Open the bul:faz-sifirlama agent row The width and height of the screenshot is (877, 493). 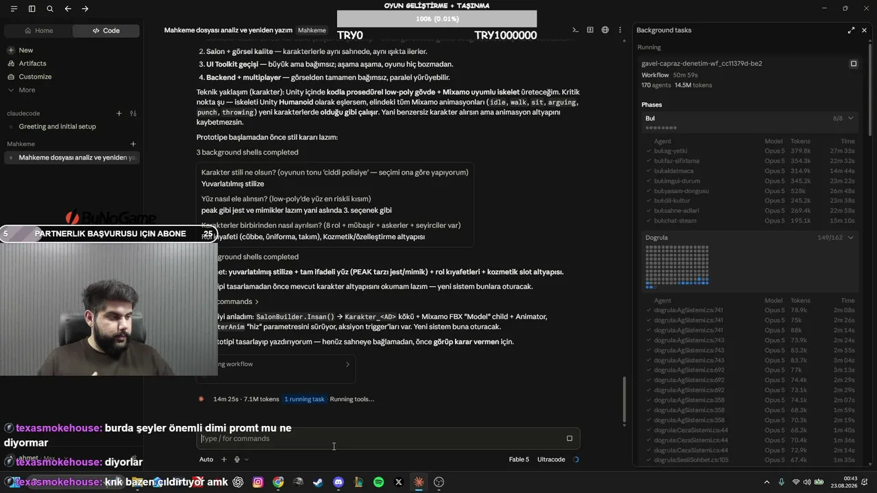pos(750,161)
